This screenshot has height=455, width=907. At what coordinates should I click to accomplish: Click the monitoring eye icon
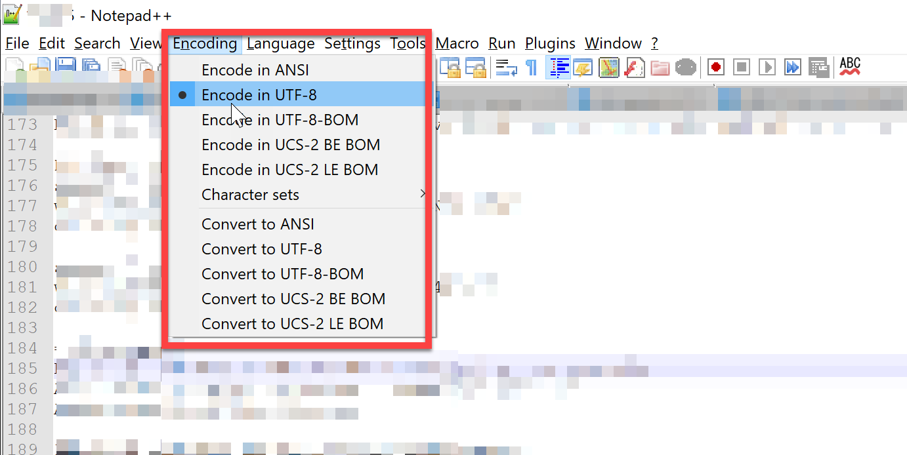click(x=685, y=67)
